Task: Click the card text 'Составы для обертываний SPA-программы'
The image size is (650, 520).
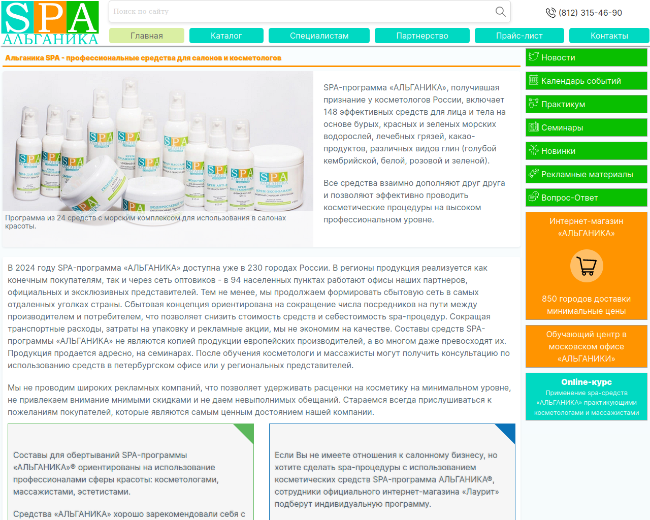Action: pos(116,473)
